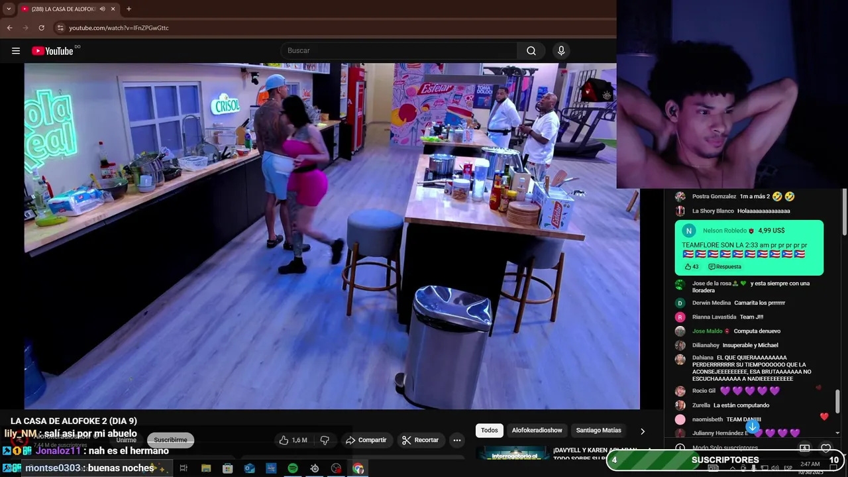Focus the Buscar search field
Screen dimensions: 848x477
400,51
